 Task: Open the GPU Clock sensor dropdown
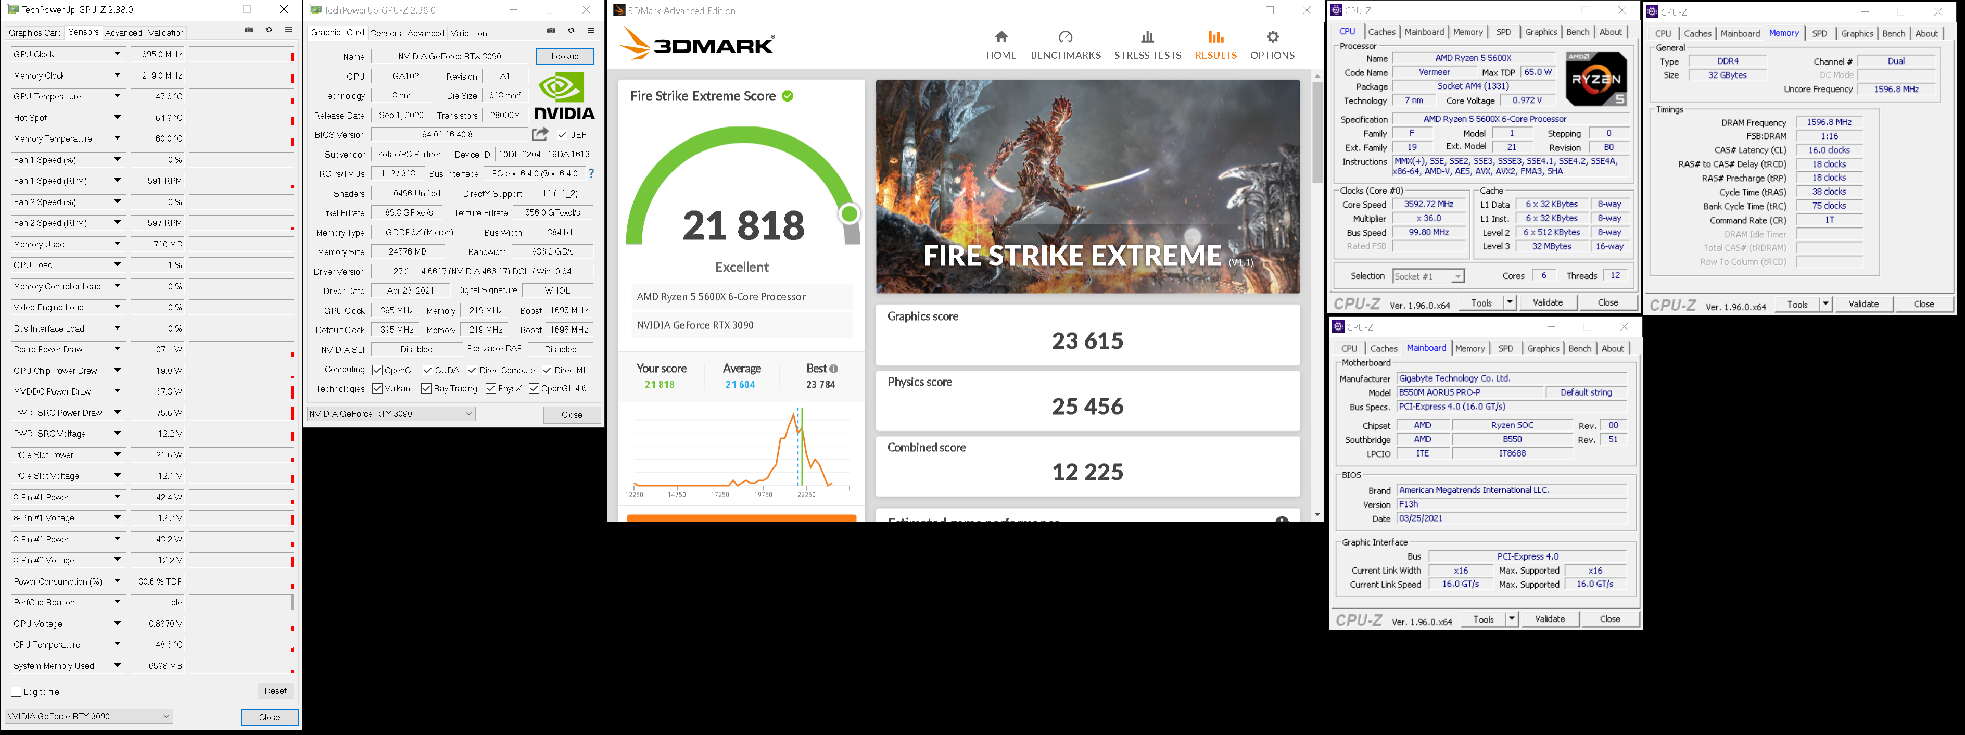[x=118, y=54]
